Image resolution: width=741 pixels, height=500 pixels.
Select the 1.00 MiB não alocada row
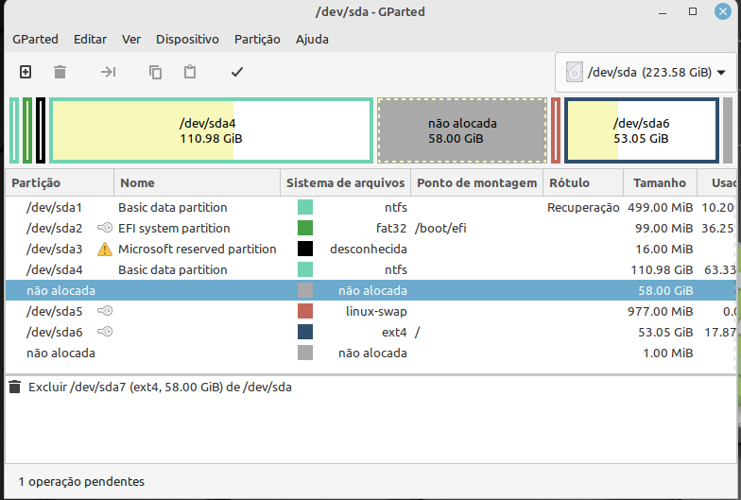point(370,353)
